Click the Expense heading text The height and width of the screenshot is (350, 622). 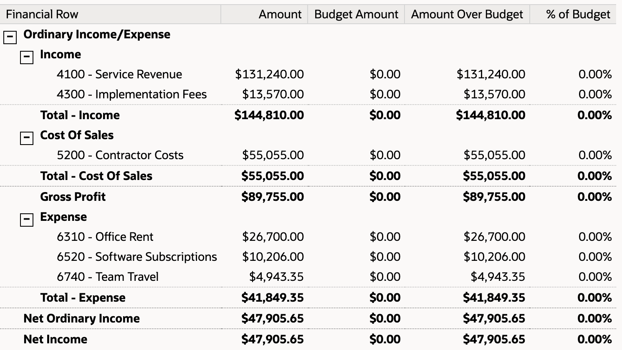pyautogui.click(x=63, y=217)
